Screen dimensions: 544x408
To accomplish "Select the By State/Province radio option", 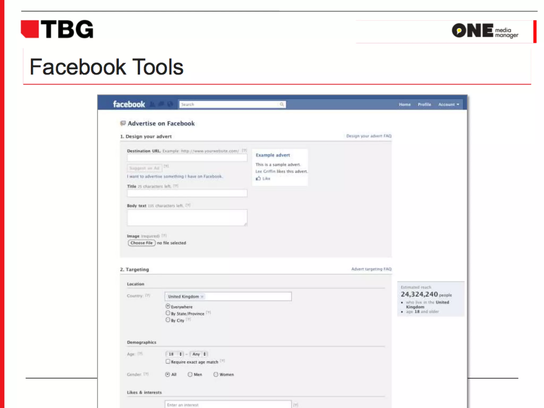I will pyautogui.click(x=168, y=313).
